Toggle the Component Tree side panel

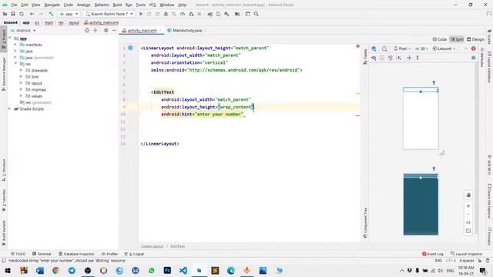point(365,222)
